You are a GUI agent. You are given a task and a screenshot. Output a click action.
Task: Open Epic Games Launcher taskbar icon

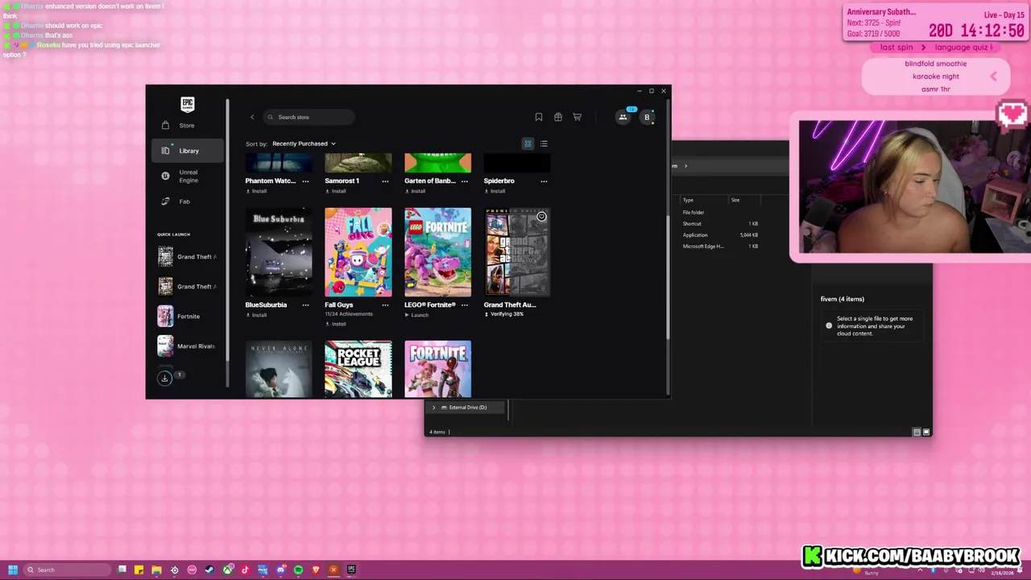pyautogui.click(x=351, y=570)
